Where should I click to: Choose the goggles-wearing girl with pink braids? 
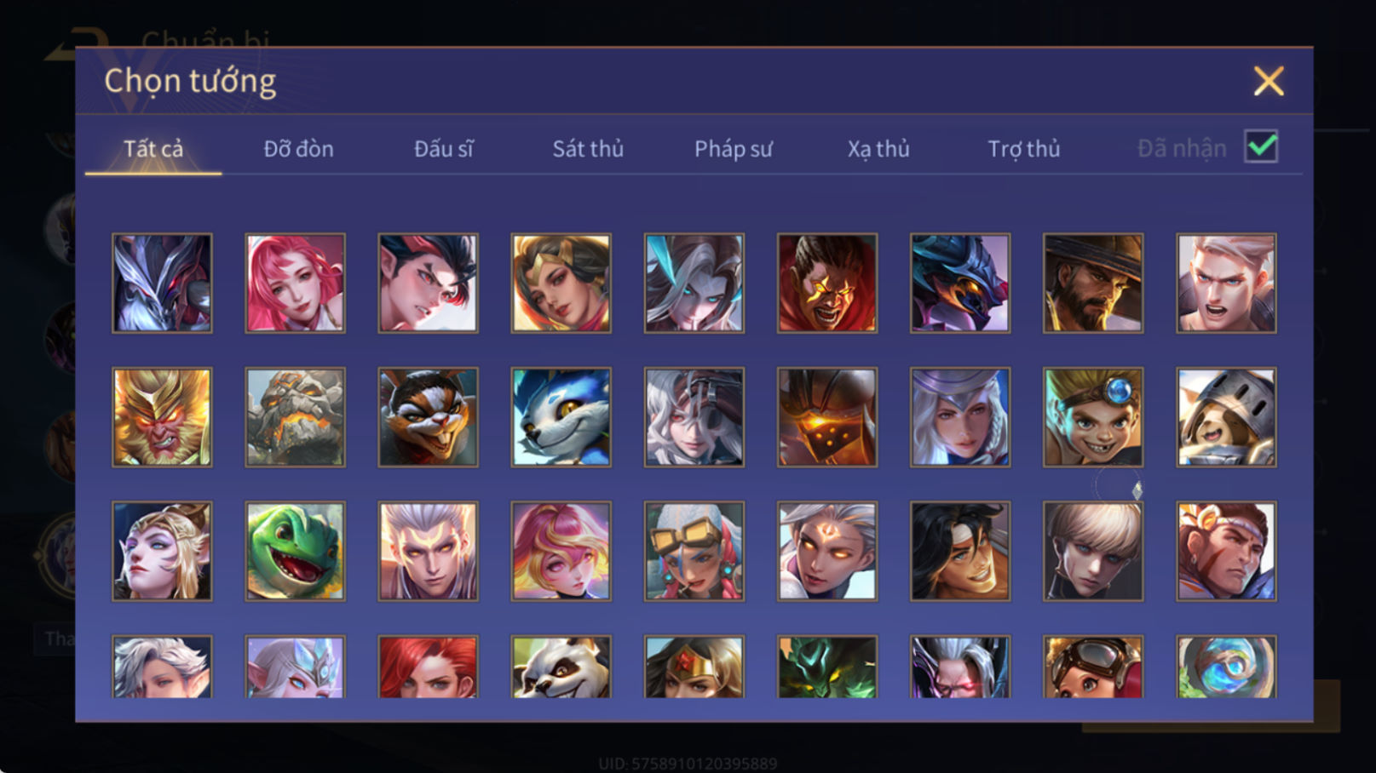(x=694, y=551)
